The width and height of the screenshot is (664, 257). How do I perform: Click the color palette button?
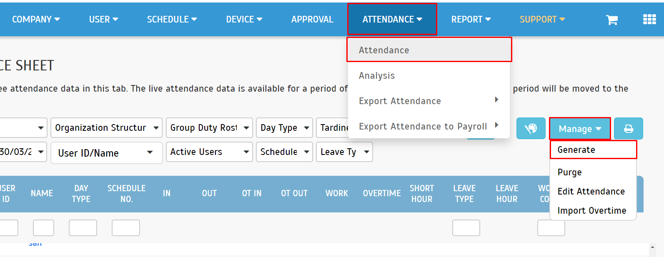(x=531, y=128)
